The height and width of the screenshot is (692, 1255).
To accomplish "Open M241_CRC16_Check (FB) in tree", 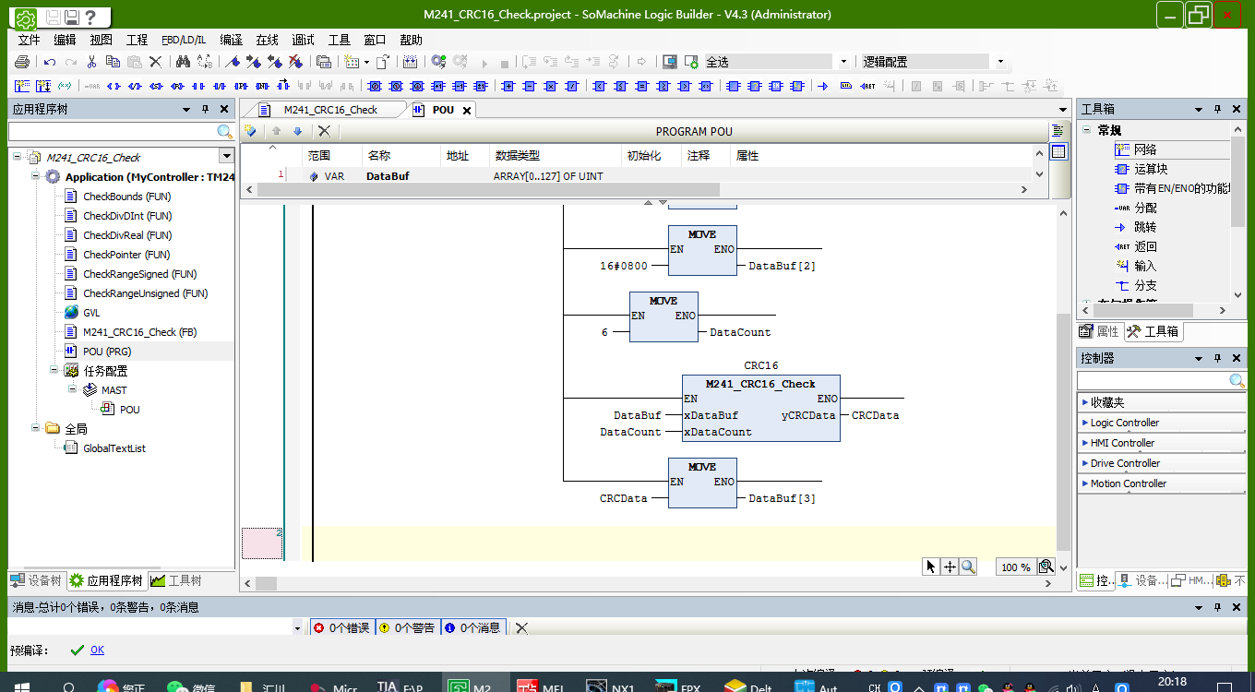I will pyautogui.click(x=139, y=332).
